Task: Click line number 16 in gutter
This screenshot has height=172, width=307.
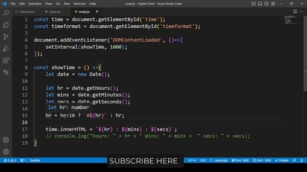Action: [x=24, y=122]
